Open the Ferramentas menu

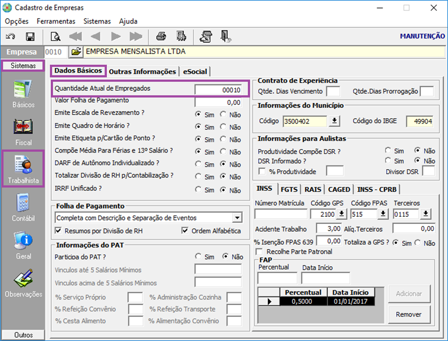56,21
